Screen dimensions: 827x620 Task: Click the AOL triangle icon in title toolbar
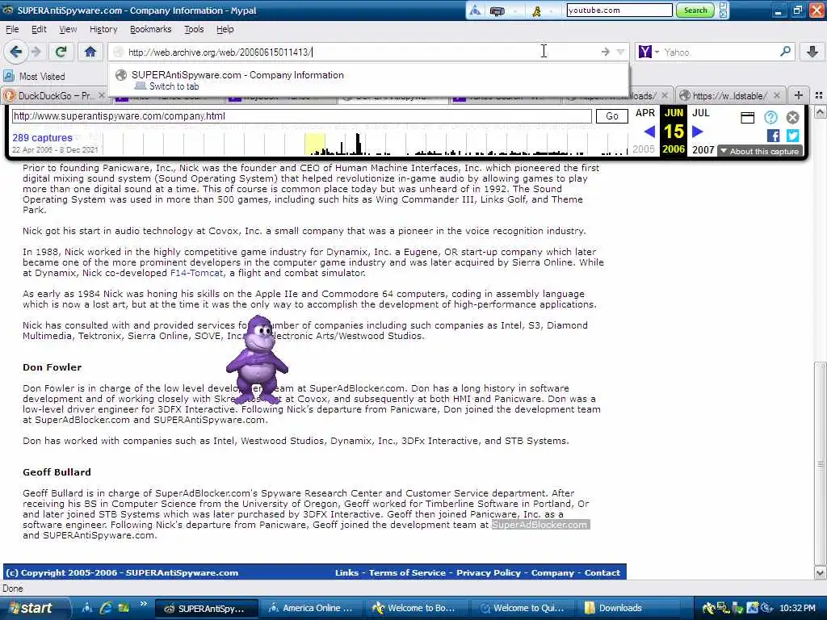click(x=475, y=10)
